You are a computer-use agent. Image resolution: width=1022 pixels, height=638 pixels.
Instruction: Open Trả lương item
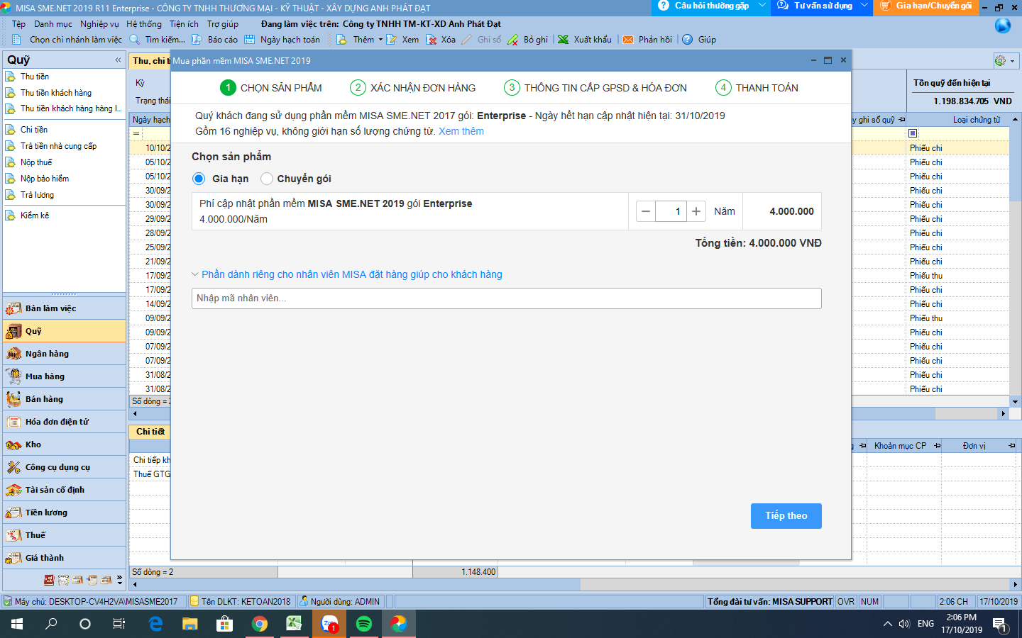(x=37, y=195)
